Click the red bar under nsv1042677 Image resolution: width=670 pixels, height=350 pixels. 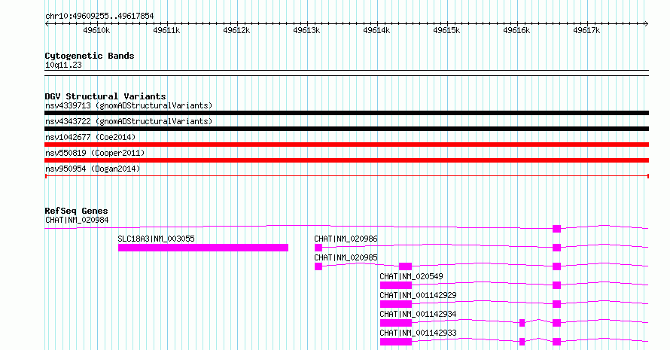tap(346, 145)
